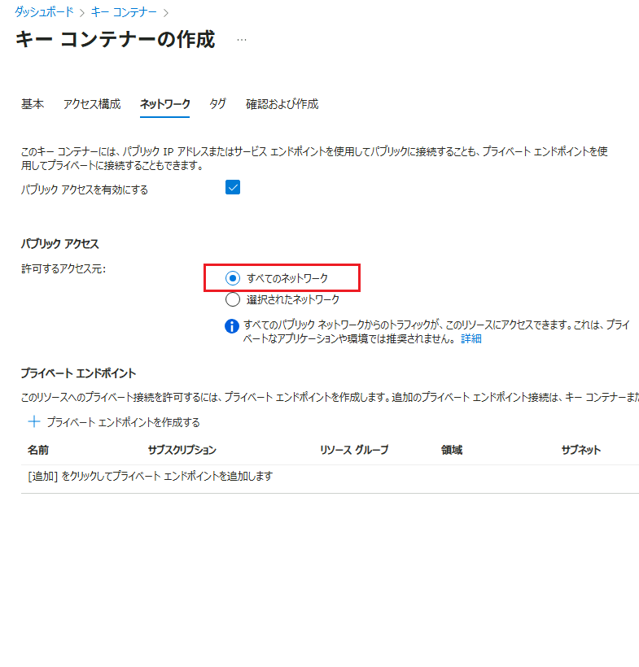The width and height of the screenshot is (639, 667).
Task: Select the ネットワーク tab
Action: click(164, 104)
